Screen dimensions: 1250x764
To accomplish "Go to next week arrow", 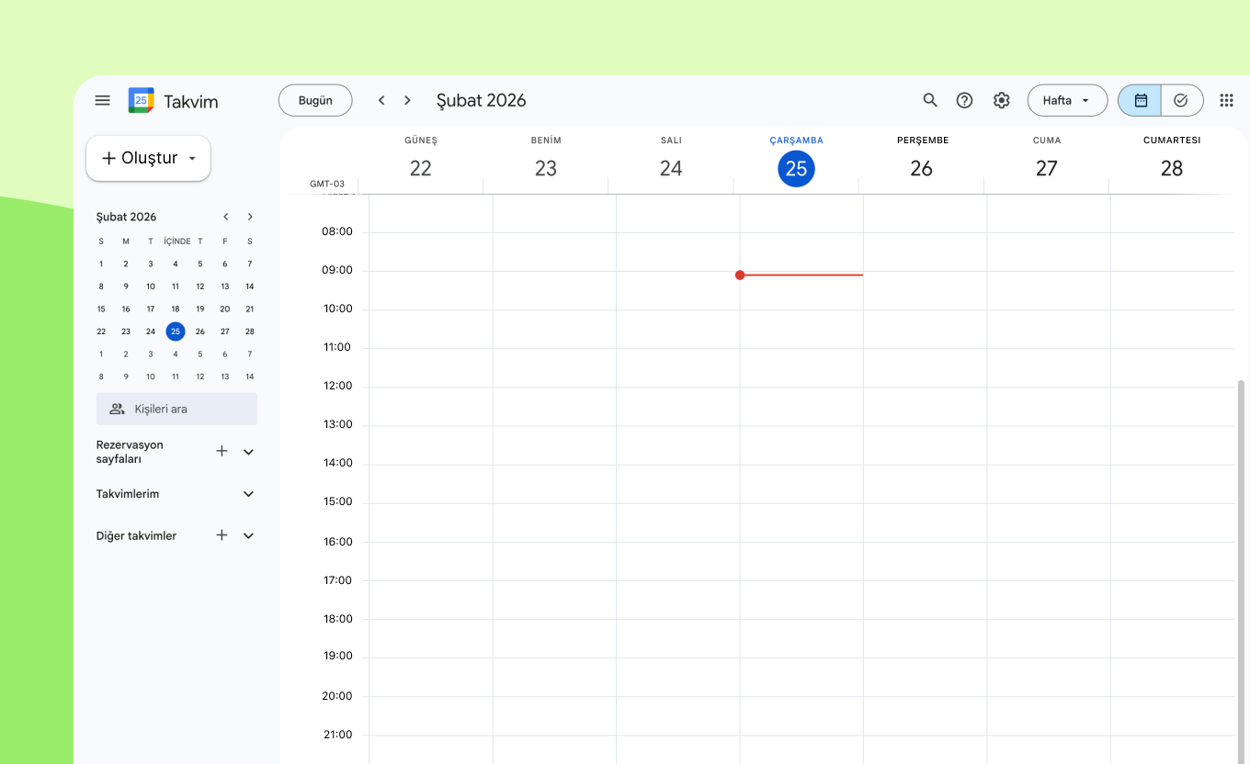I will point(408,101).
